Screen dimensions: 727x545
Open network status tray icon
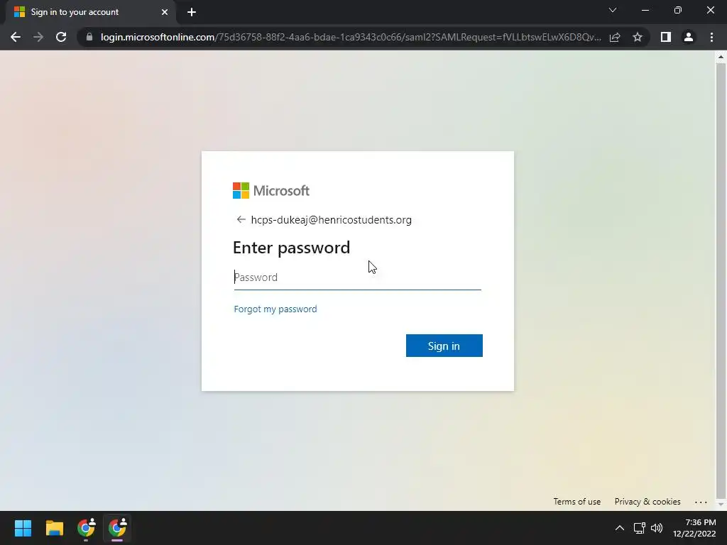[x=640, y=528]
